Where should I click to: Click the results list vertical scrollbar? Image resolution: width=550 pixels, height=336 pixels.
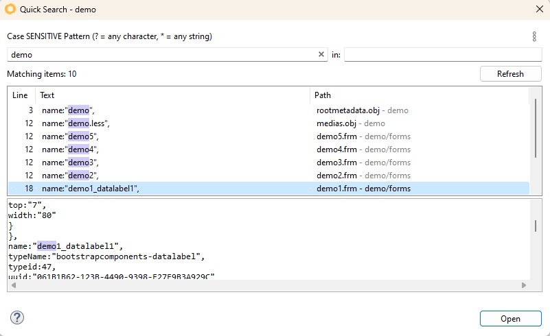click(536, 128)
